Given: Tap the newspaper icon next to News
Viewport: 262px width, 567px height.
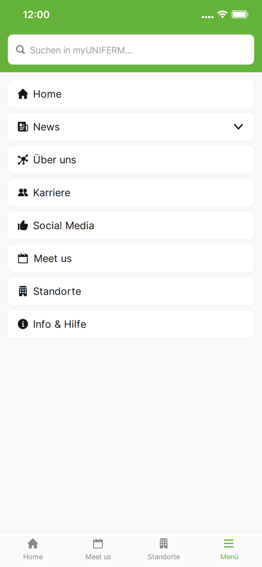Looking at the screenshot, I should click(x=23, y=127).
